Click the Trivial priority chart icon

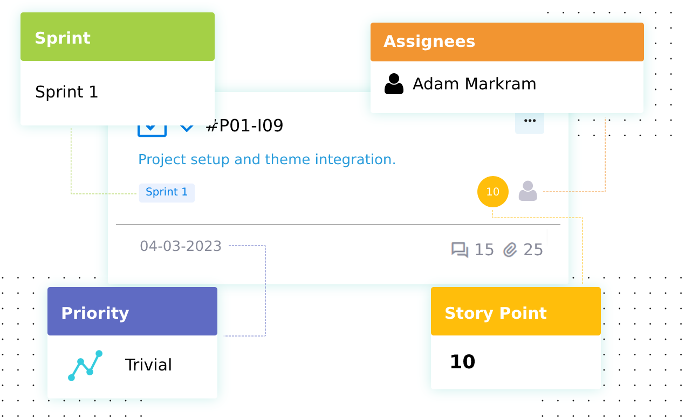click(x=85, y=366)
